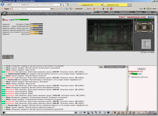This screenshot has height=116, width=158.
Task: Open the 'Умения' submenu link
Action: (104, 14)
